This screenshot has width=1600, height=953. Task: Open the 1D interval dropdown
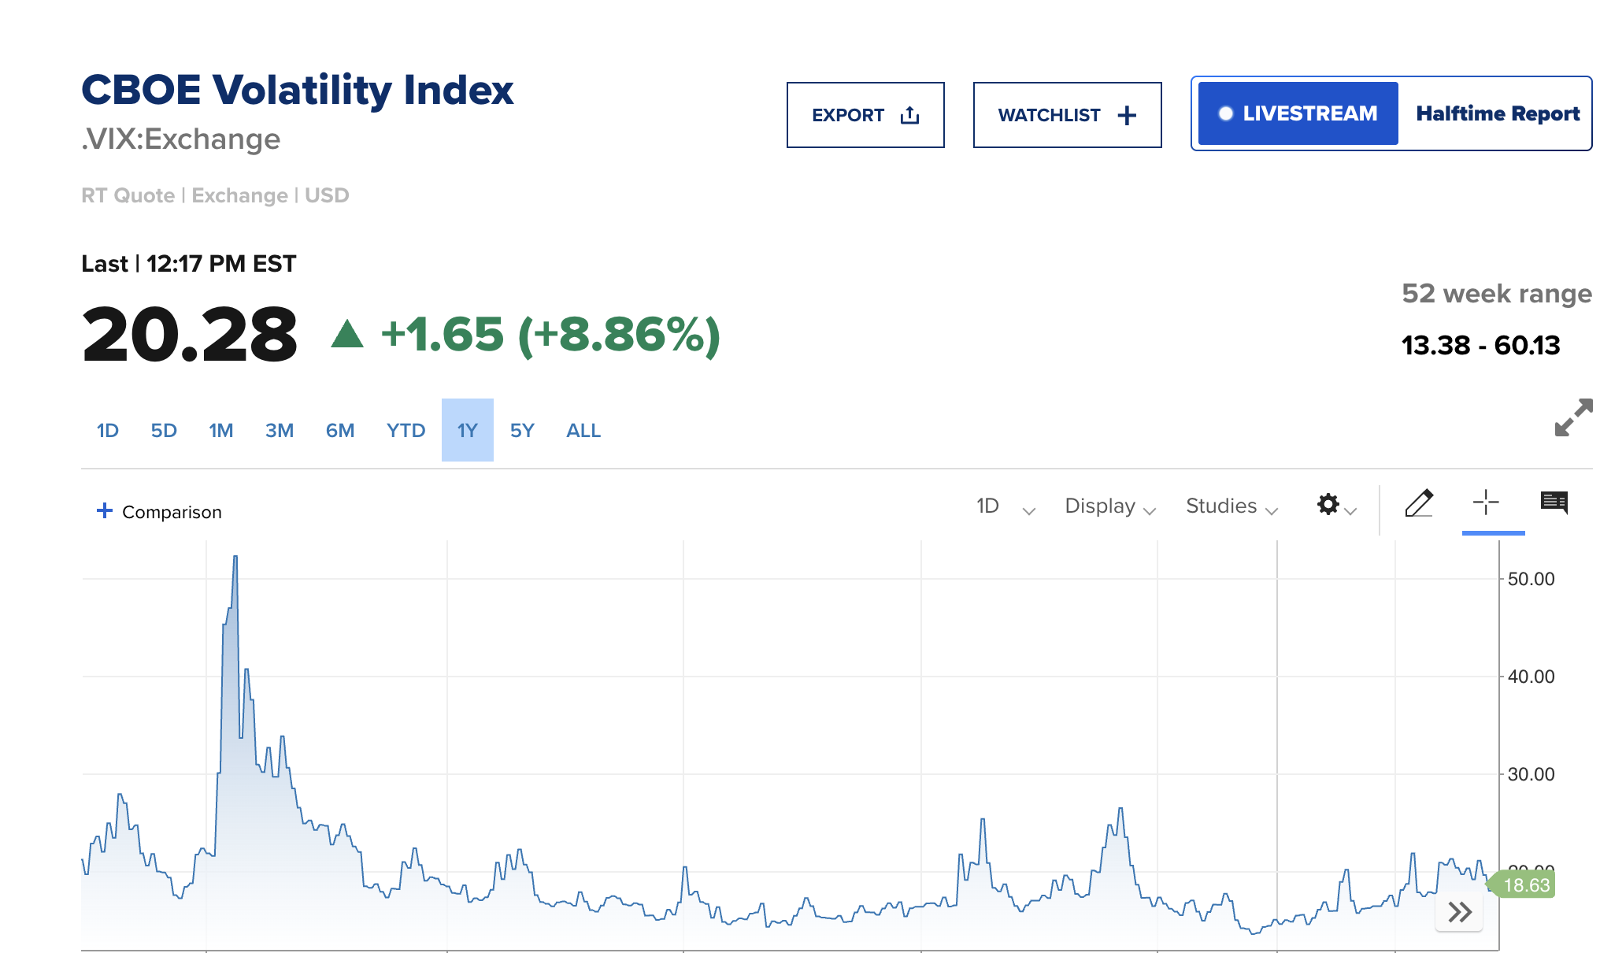point(1004,506)
